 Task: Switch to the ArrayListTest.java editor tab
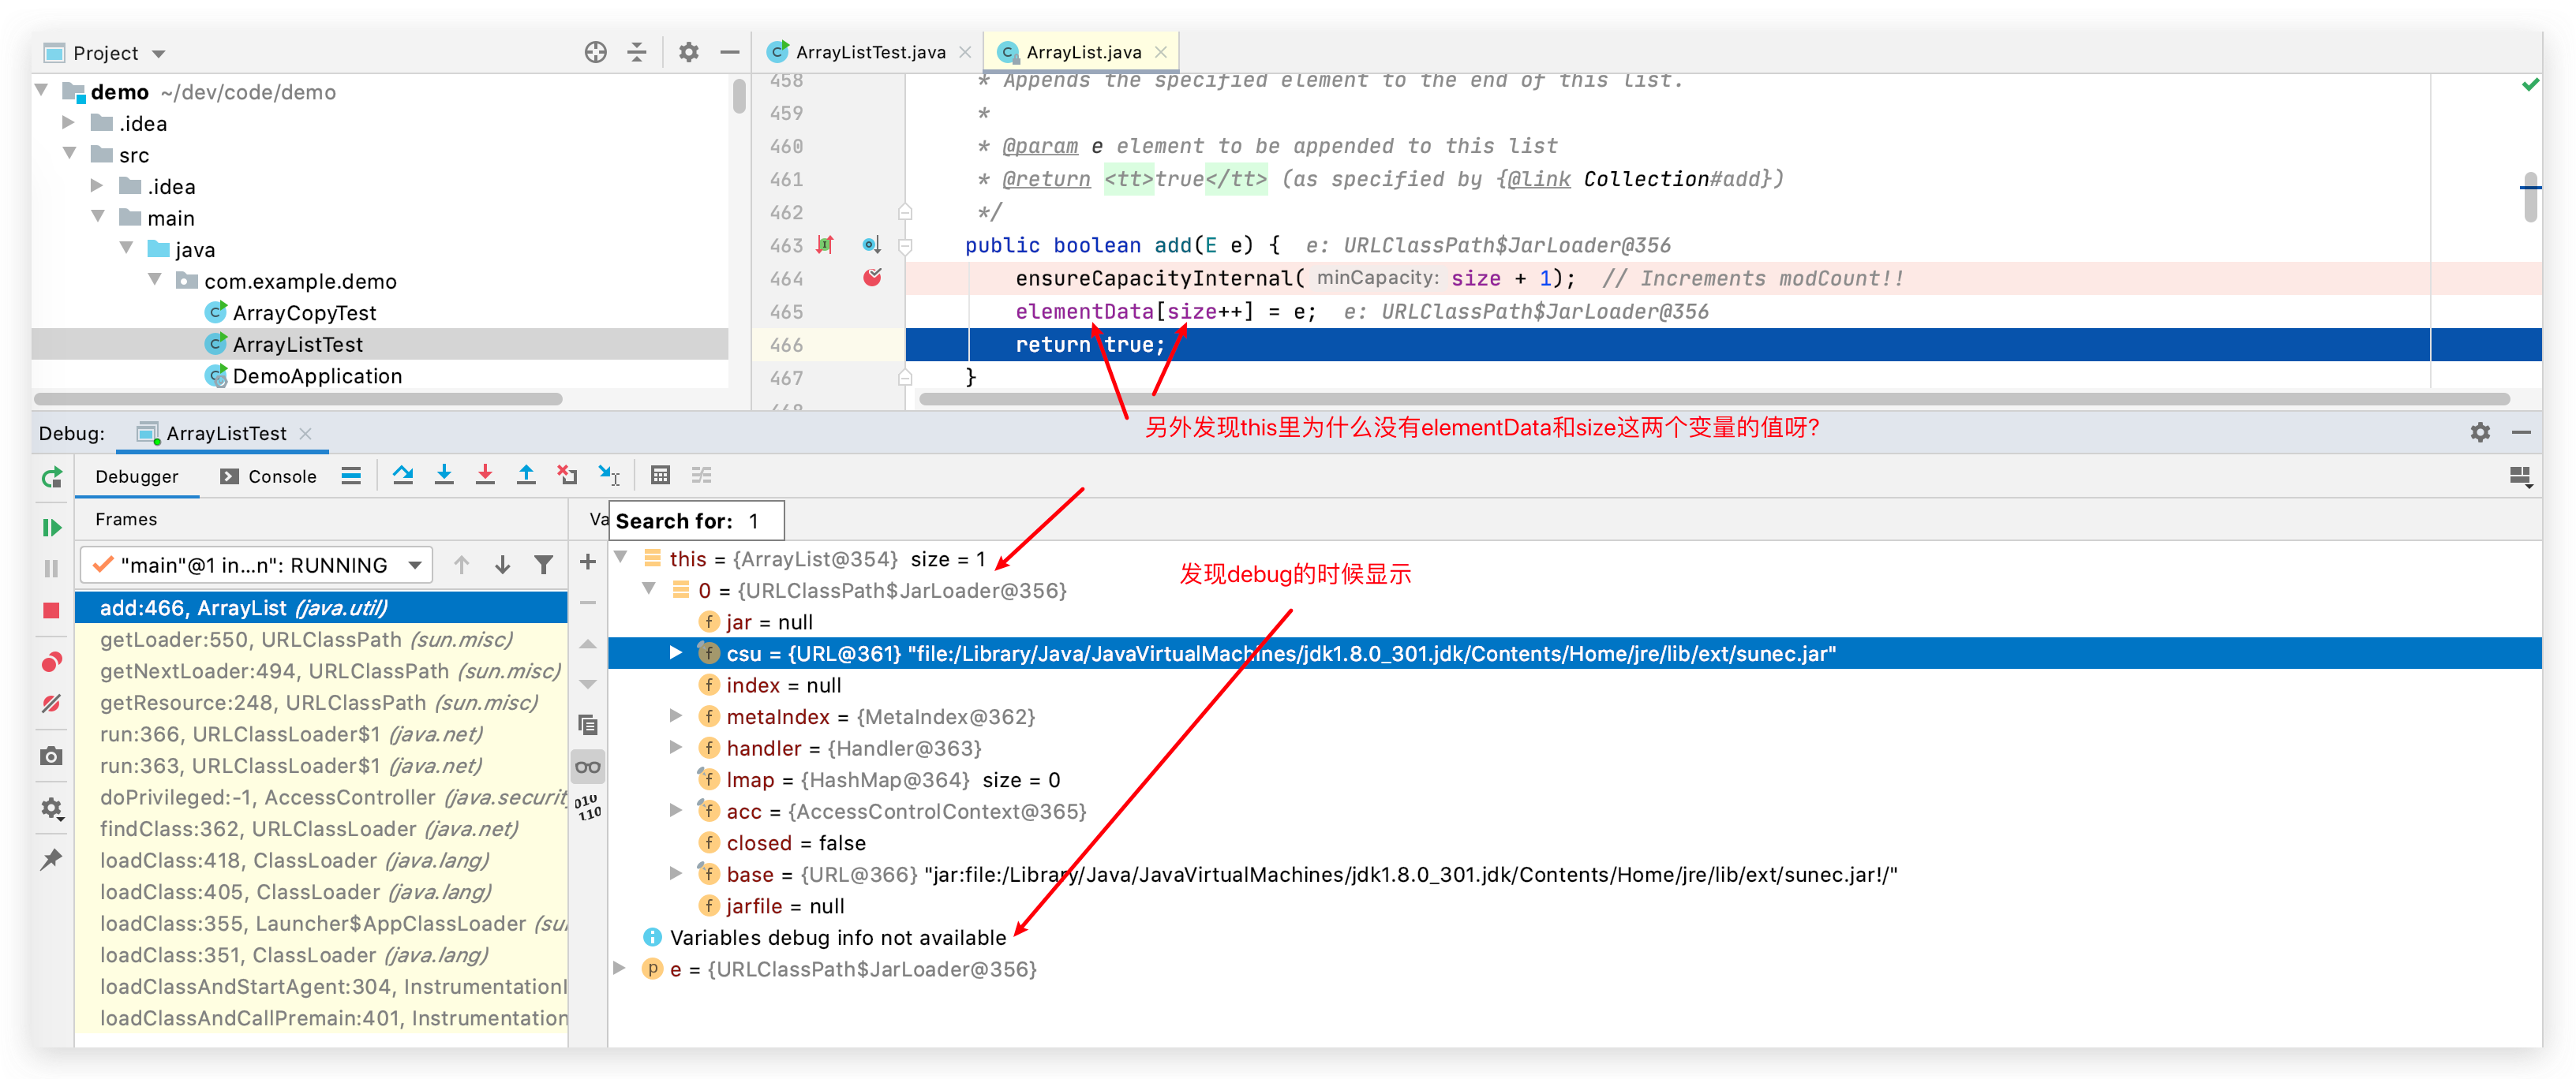(869, 52)
